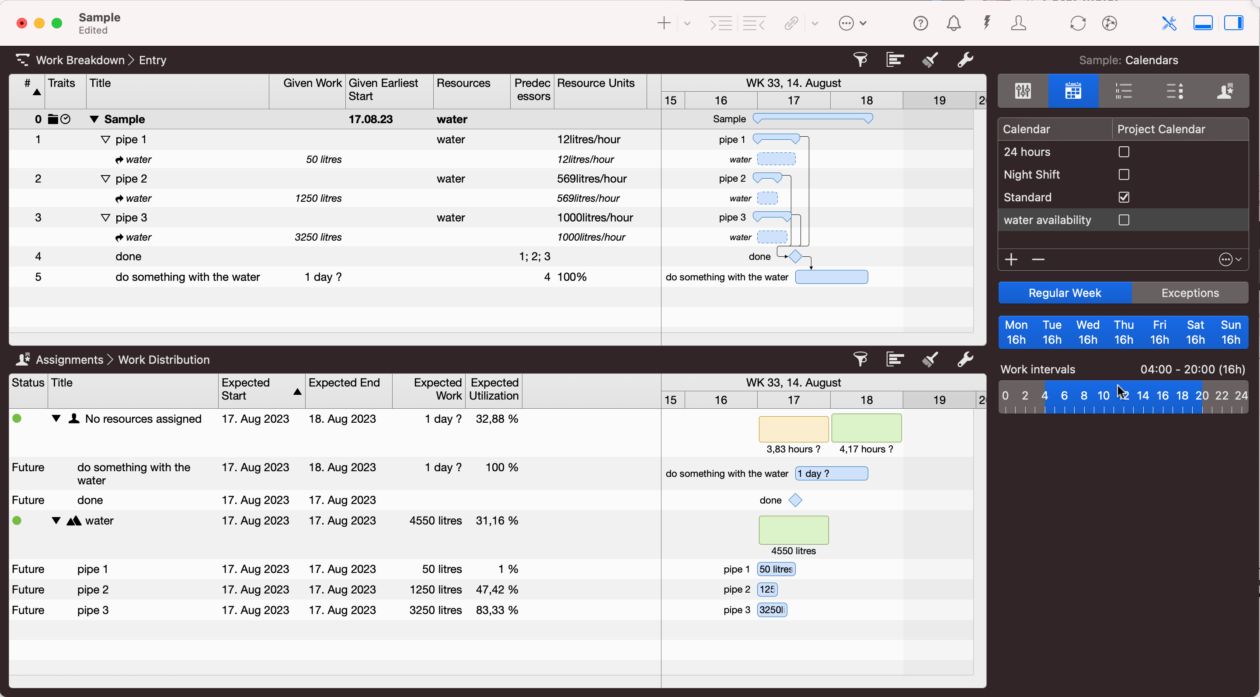Image resolution: width=1260 pixels, height=697 pixels.
Task: Click the Assignments filter icon
Action: 860,359
